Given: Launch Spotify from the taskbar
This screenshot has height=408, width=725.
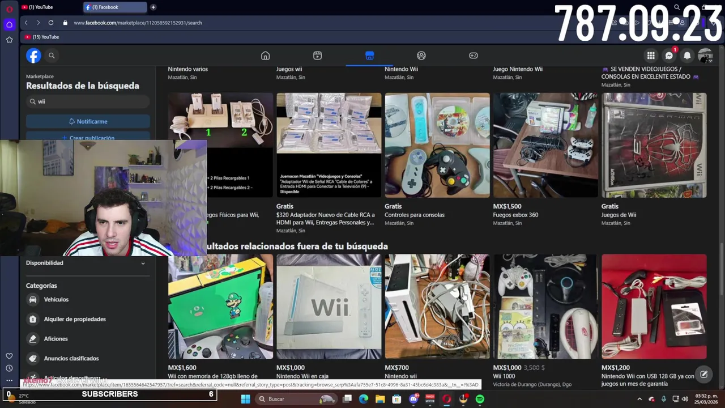Looking at the screenshot, I should 480,399.
